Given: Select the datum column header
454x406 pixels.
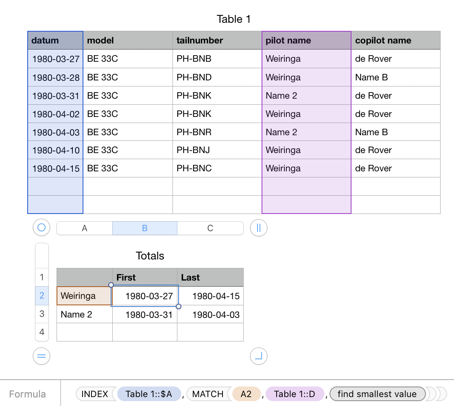Looking at the screenshot, I should point(55,40).
